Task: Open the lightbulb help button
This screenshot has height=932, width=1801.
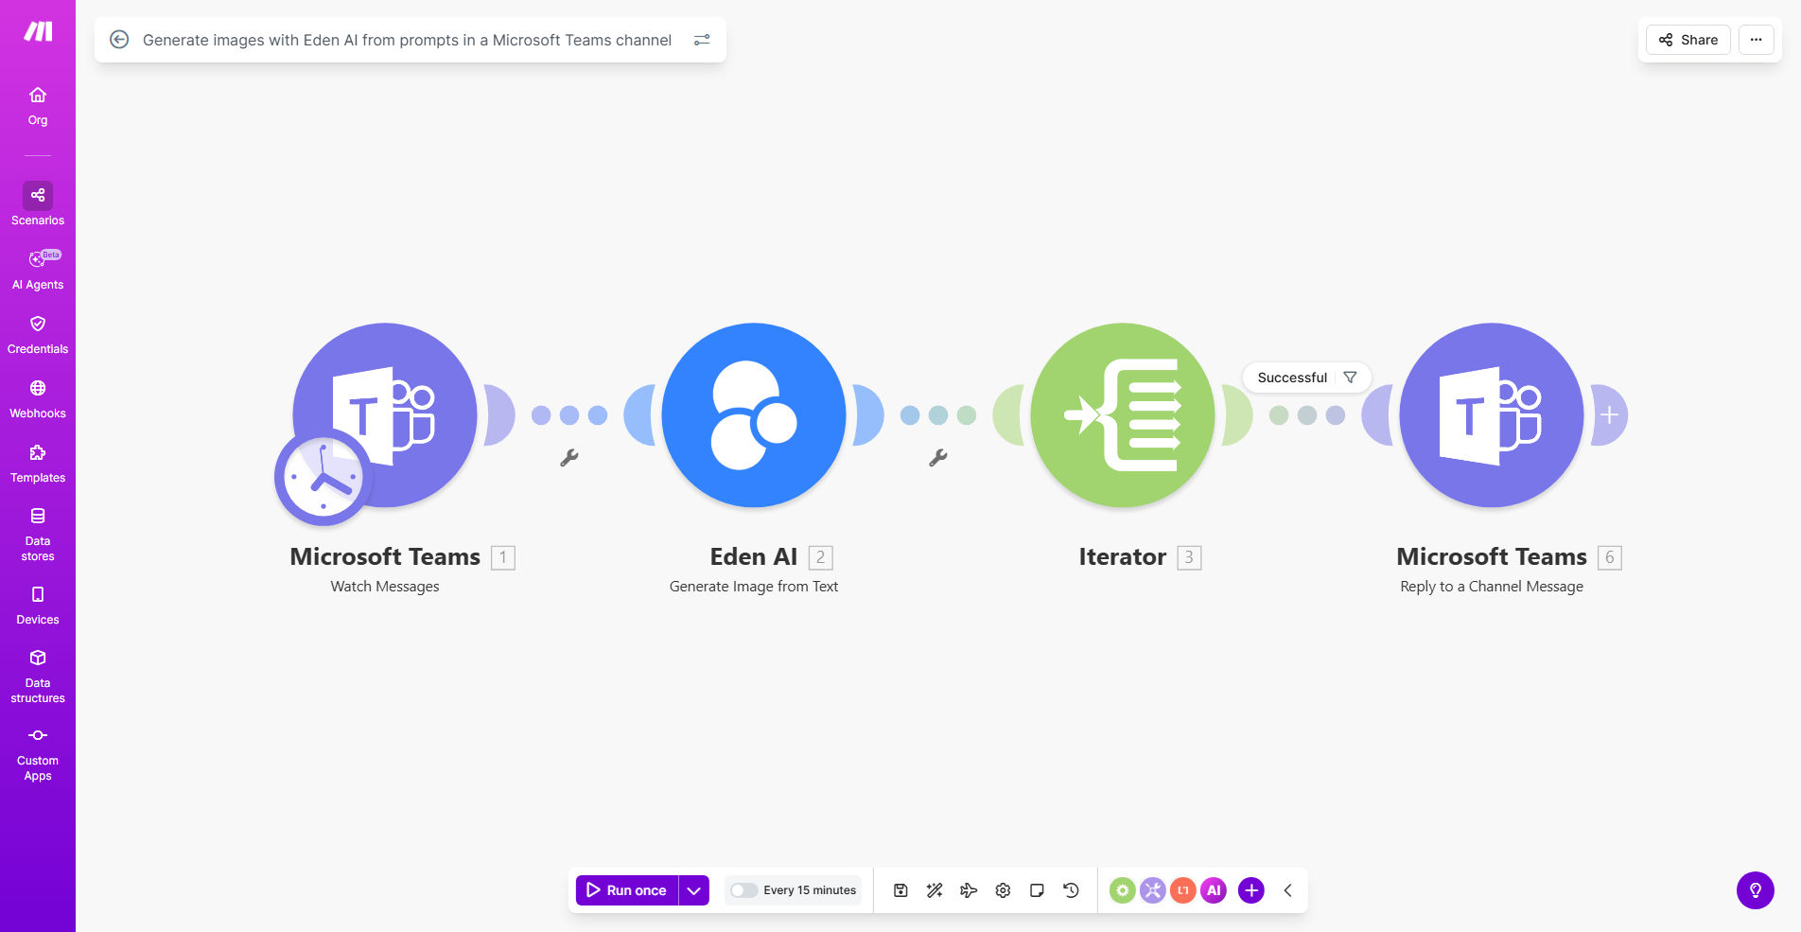Action: (1756, 890)
